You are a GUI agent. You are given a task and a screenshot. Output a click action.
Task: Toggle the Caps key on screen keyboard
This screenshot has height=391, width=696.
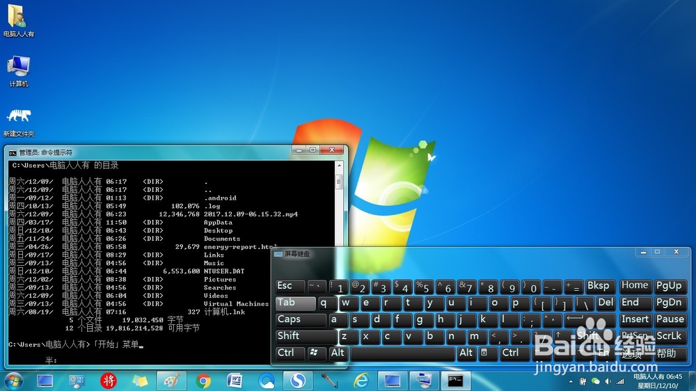(x=301, y=319)
